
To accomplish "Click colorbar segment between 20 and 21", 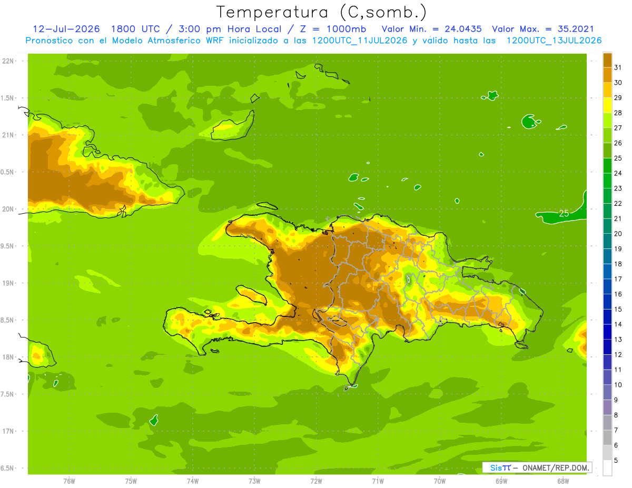I will (x=608, y=225).
